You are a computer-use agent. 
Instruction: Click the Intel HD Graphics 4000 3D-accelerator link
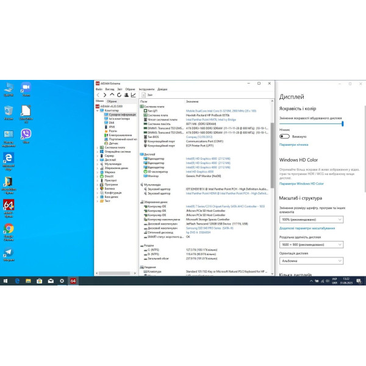[x=199, y=171]
